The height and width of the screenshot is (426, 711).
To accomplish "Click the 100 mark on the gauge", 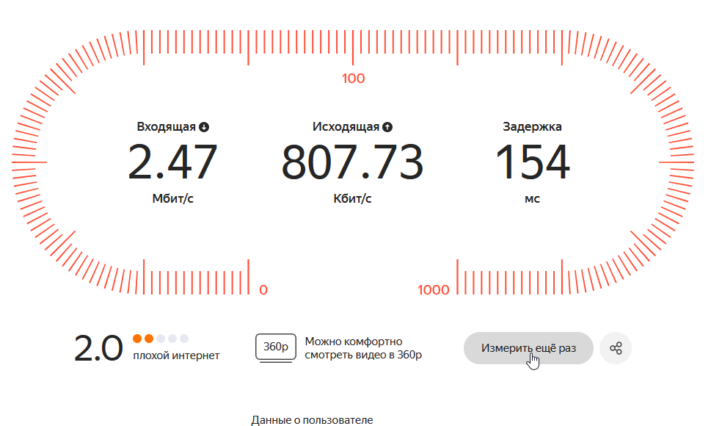I will (353, 79).
